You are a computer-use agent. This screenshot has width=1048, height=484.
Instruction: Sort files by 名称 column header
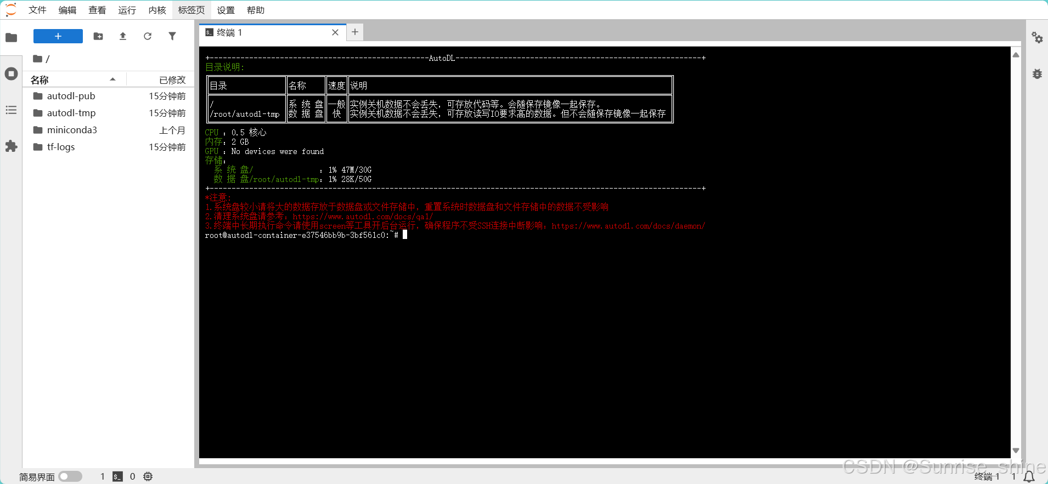[x=74, y=79]
